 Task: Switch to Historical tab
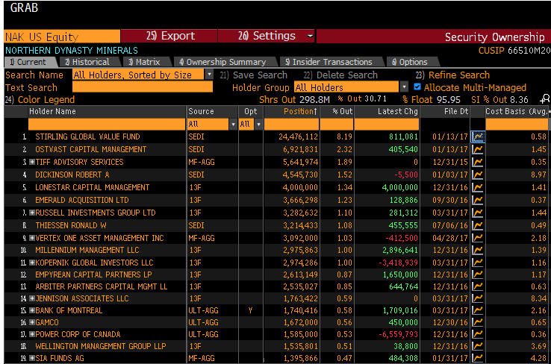(90, 62)
